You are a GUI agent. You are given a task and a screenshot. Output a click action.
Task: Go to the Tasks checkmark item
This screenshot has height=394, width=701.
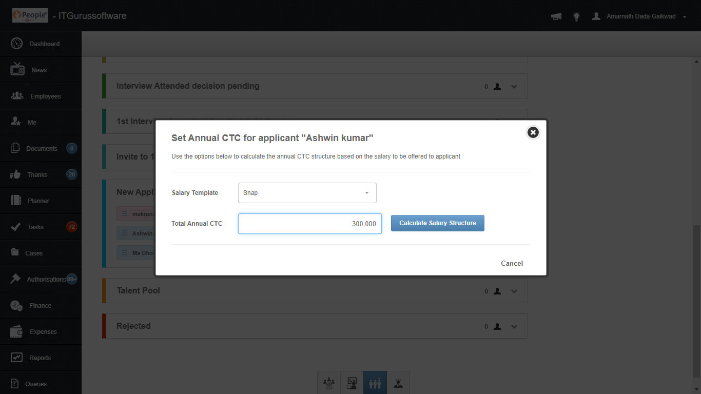(x=35, y=227)
